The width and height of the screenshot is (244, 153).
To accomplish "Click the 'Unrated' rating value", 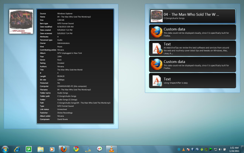I will pyautogui.click(x=61, y=63).
